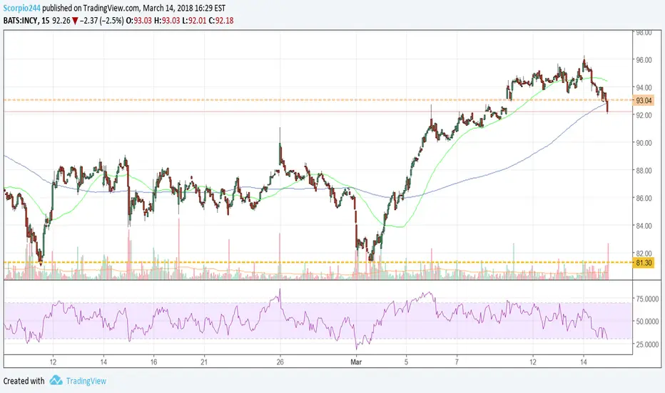Click the 93.04 orange price label
The height and width of the screenshot is (393, 665).
[x=644, y=101]
